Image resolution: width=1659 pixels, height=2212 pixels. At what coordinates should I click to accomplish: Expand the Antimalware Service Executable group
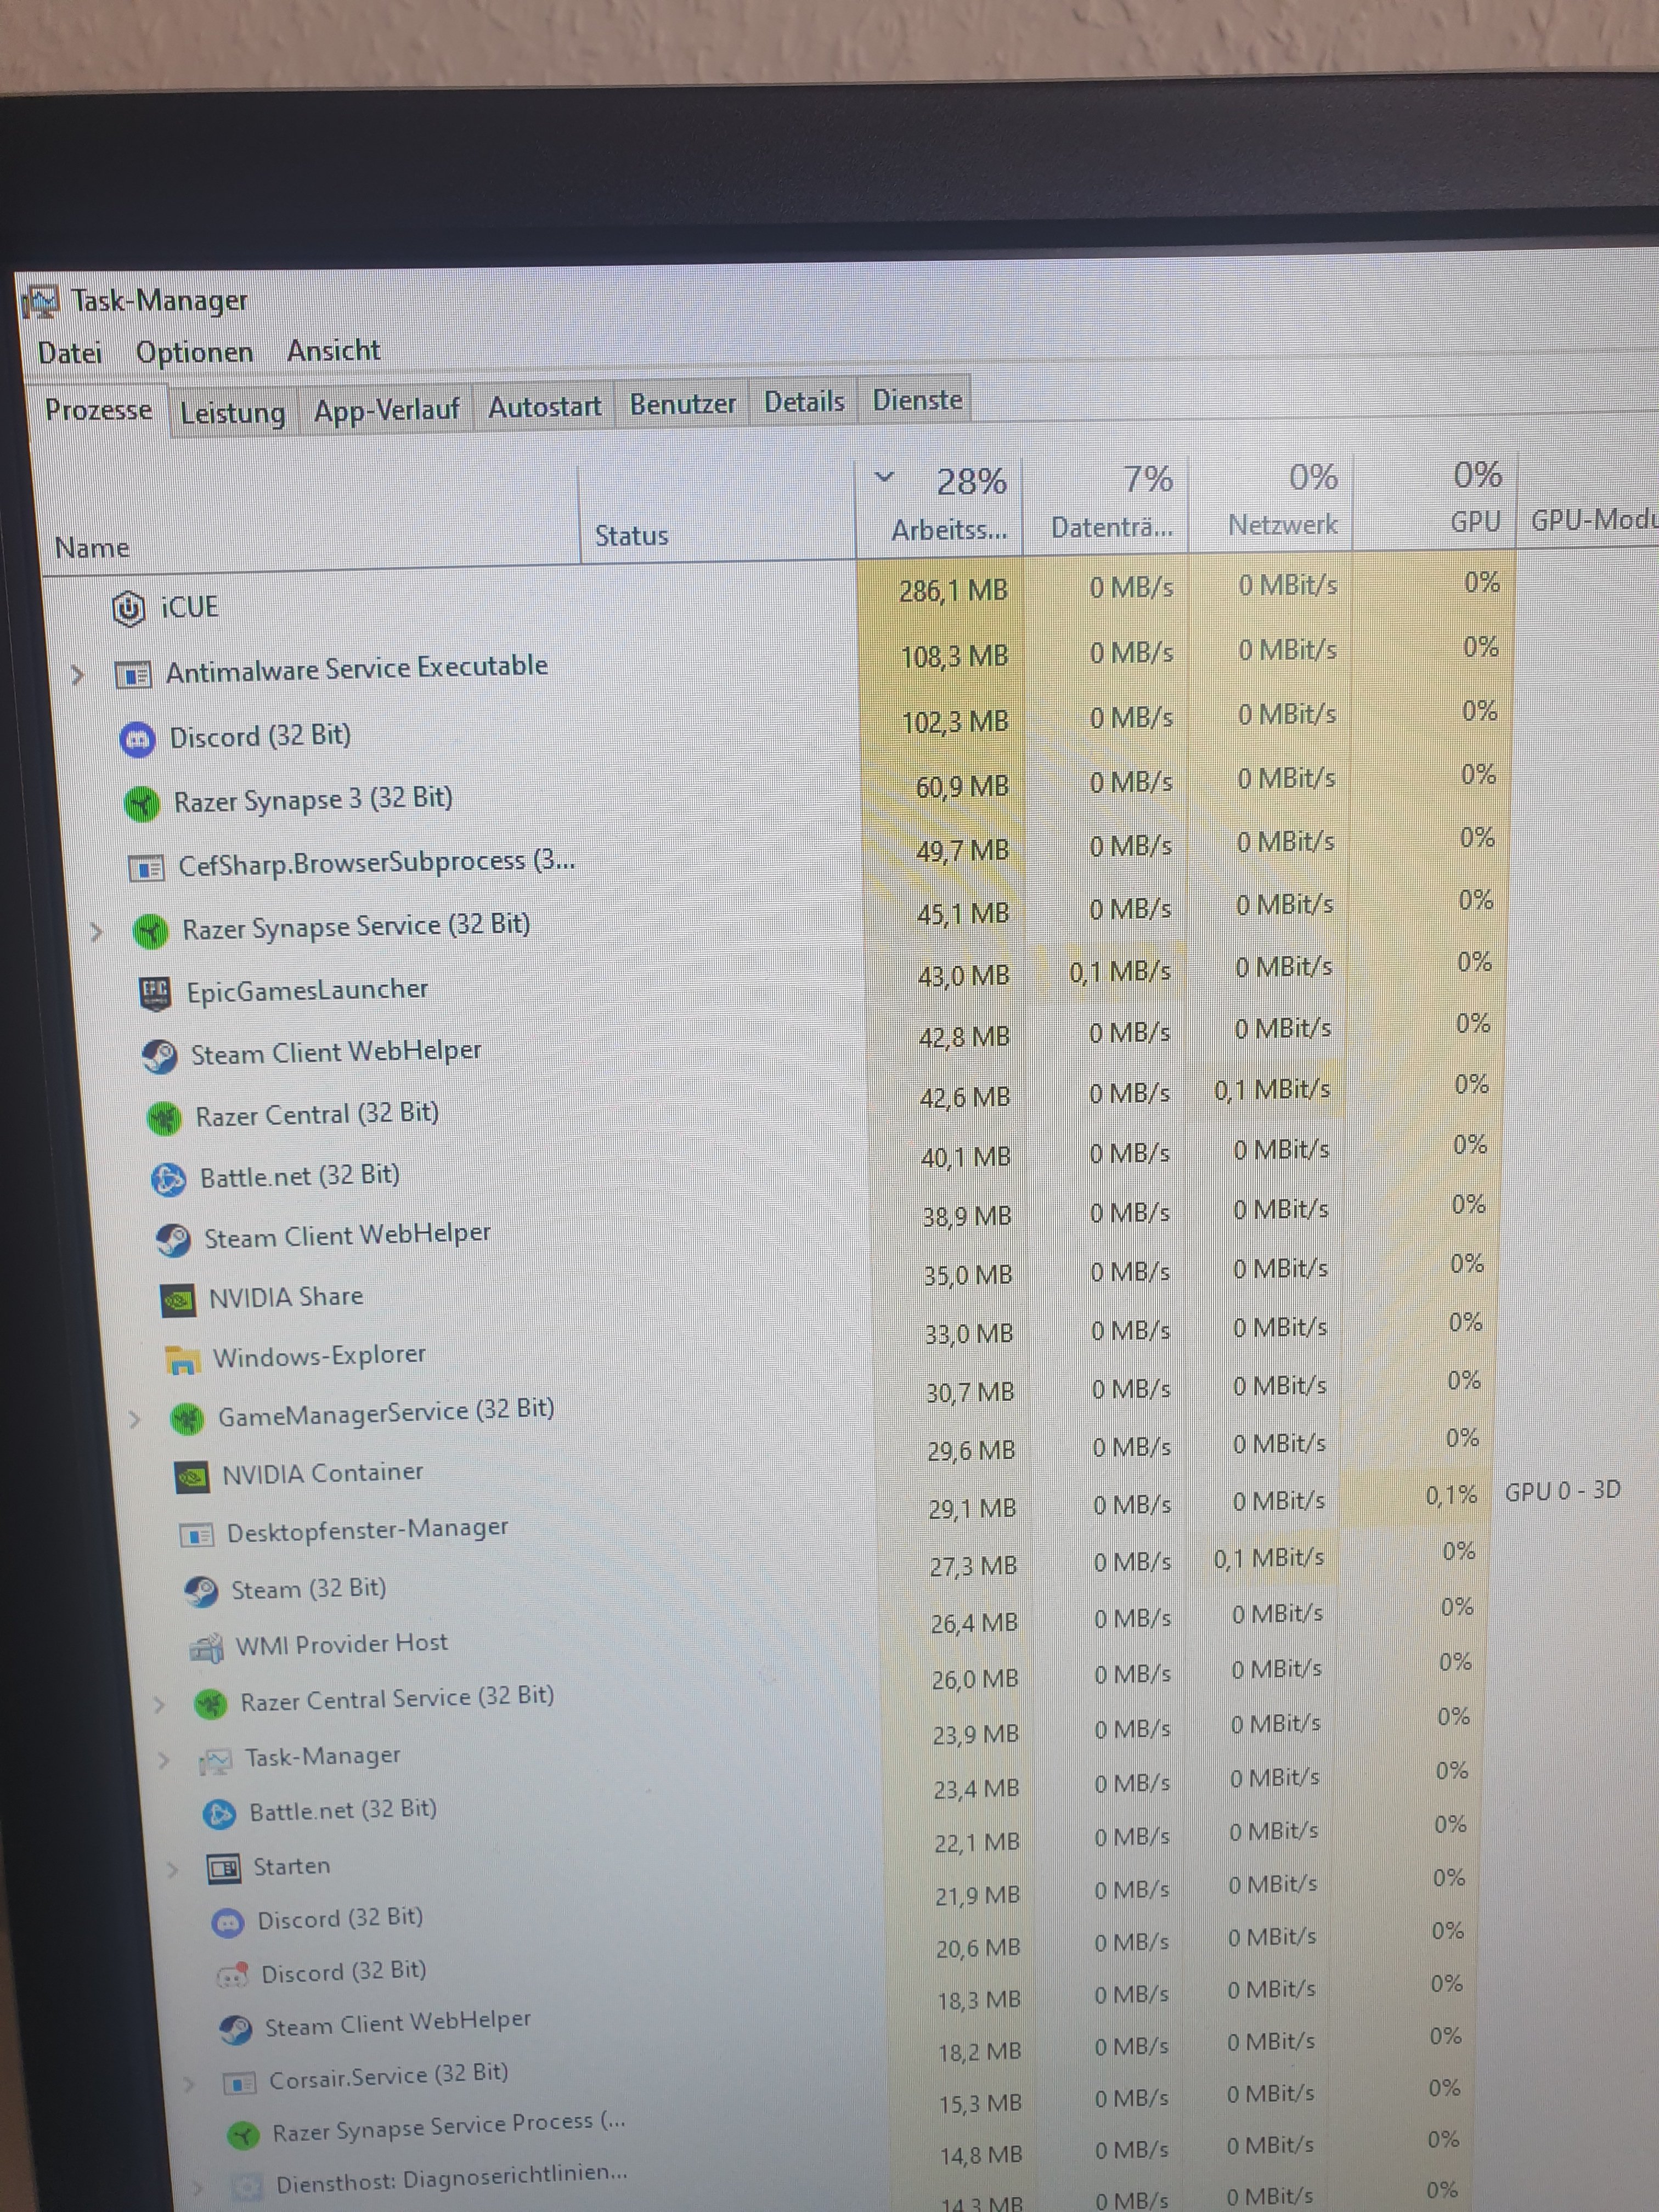coord(78,676)
